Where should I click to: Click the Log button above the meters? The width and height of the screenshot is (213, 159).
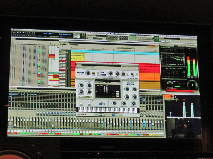[x=190, y=48]
